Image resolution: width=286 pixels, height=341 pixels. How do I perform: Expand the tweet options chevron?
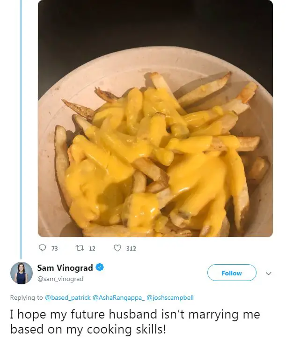[x=269, y=274]
